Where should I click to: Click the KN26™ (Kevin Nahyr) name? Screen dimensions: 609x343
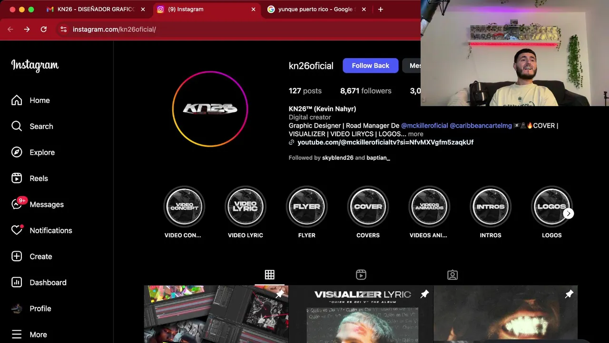(x=323, y=109)
